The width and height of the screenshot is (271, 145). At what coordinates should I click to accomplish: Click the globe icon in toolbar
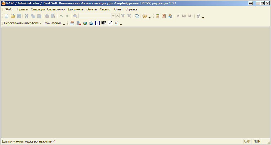click(x=85, y=23)
